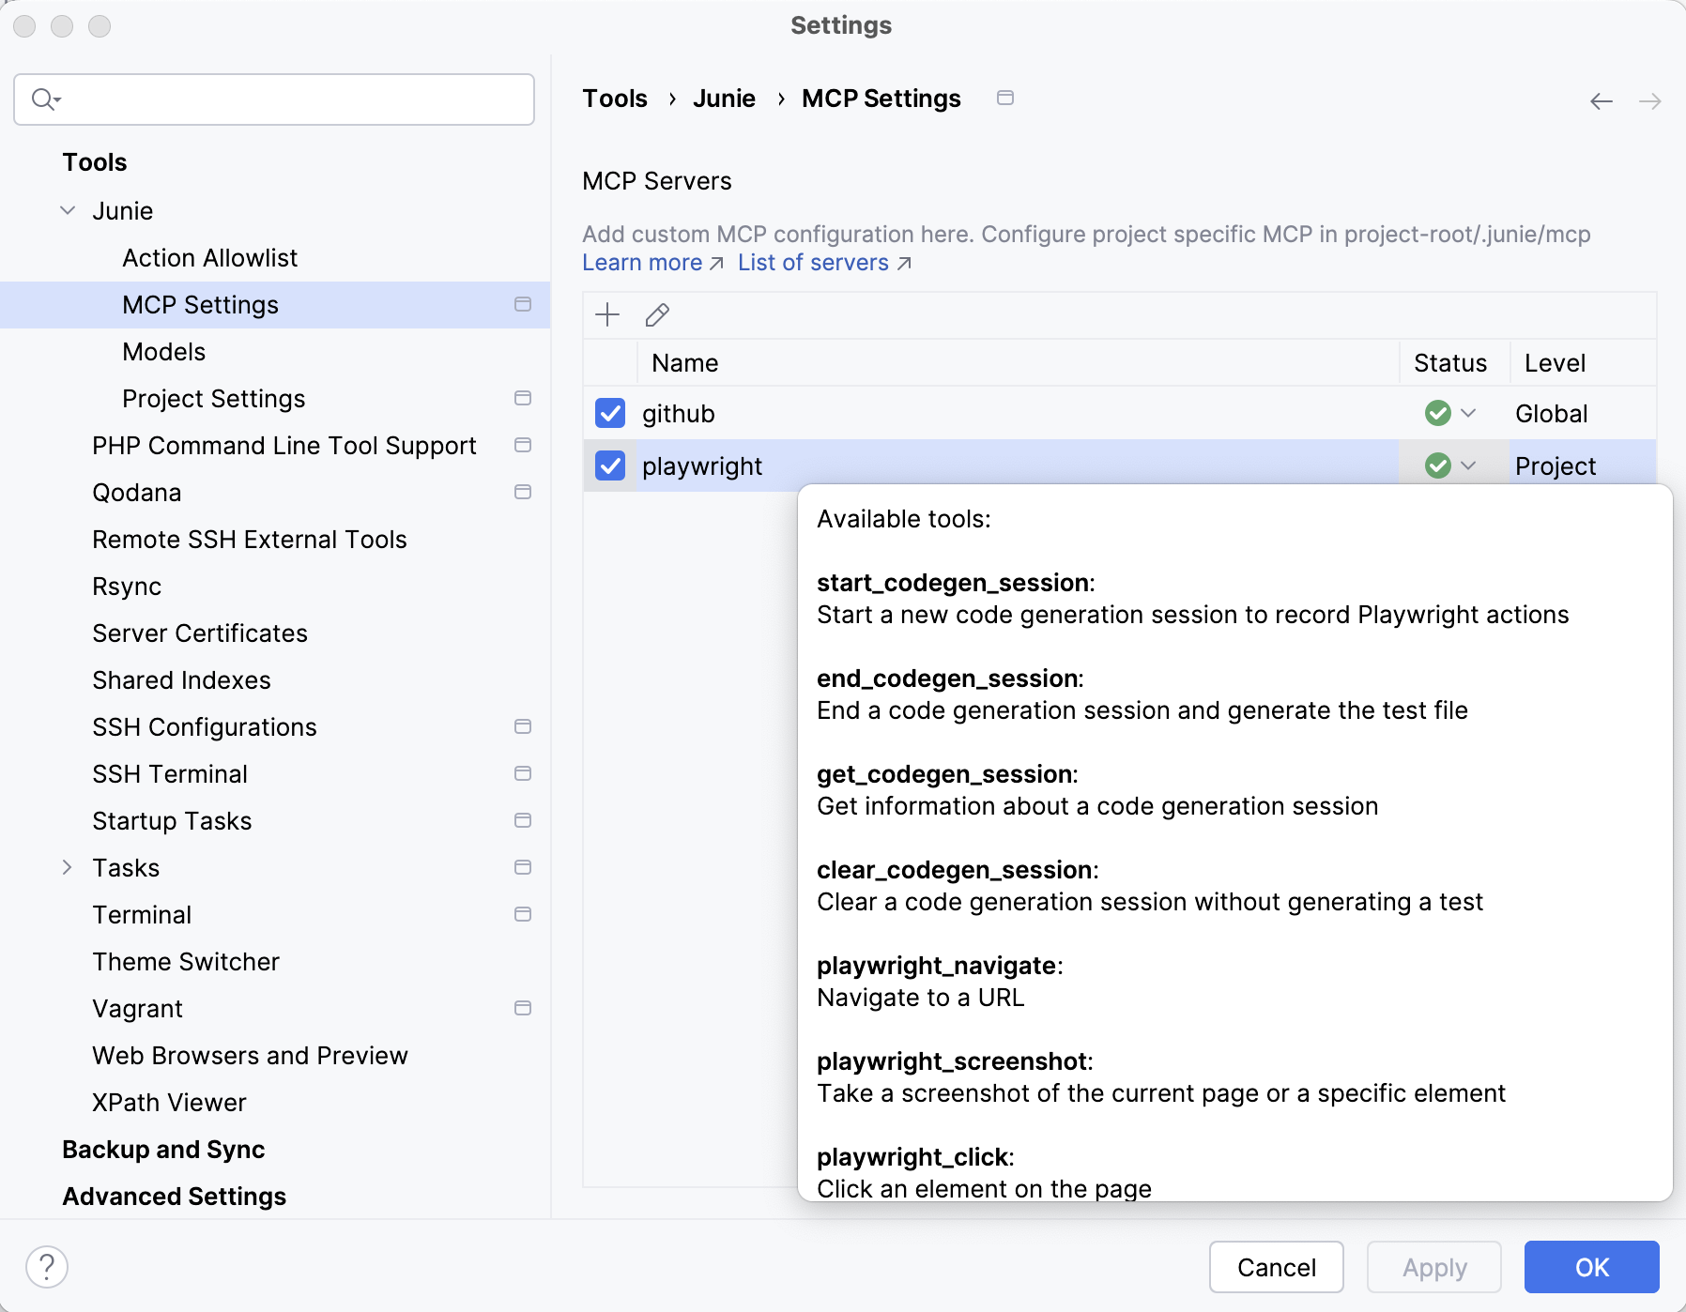Open the github status dropdown chevron
The image size is (1686, 1312).
click(x=1469, y=414)
